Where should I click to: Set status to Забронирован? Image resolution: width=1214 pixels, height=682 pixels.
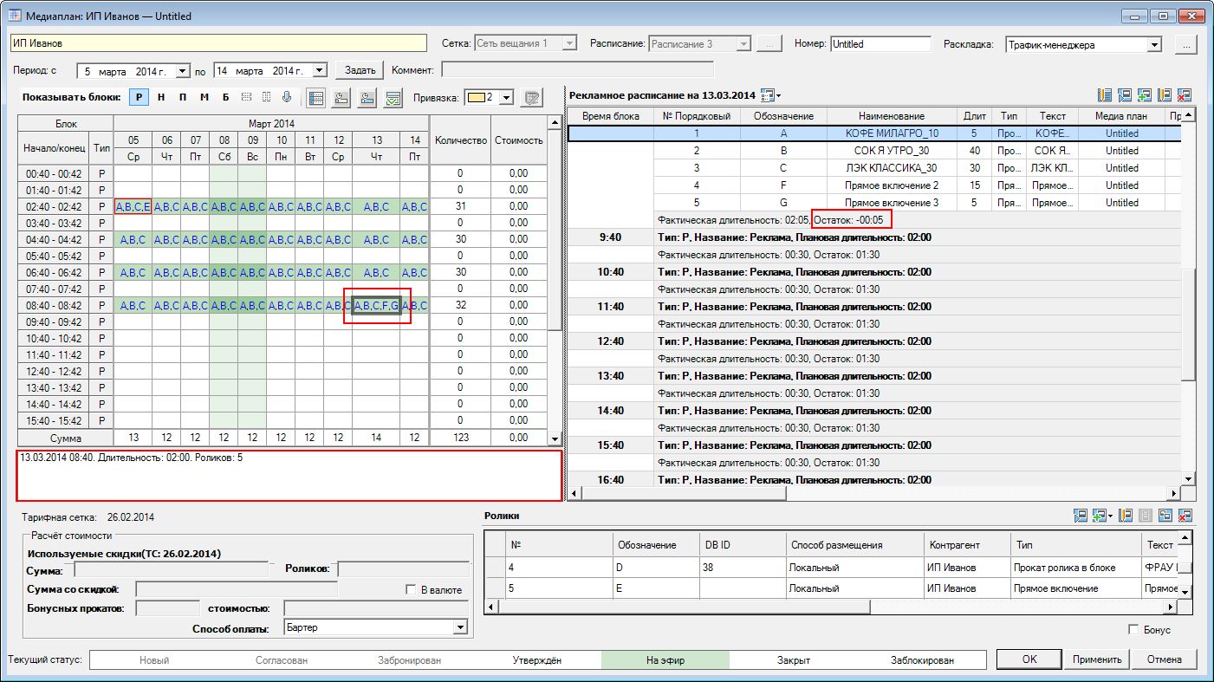[409, 659]
